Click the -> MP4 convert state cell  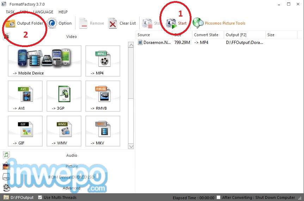[201, 42]
